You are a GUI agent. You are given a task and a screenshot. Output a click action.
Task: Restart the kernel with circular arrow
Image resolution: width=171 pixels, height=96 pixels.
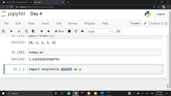[76, 31]
